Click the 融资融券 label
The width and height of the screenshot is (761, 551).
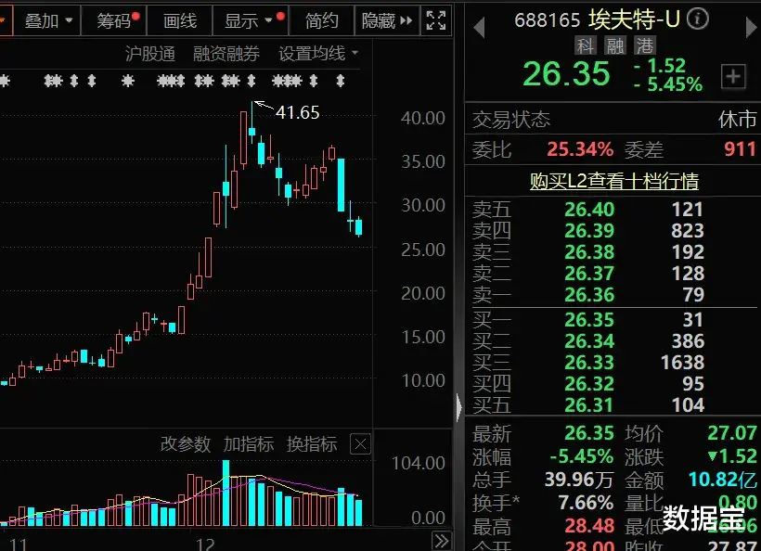(x=226, y=54)
